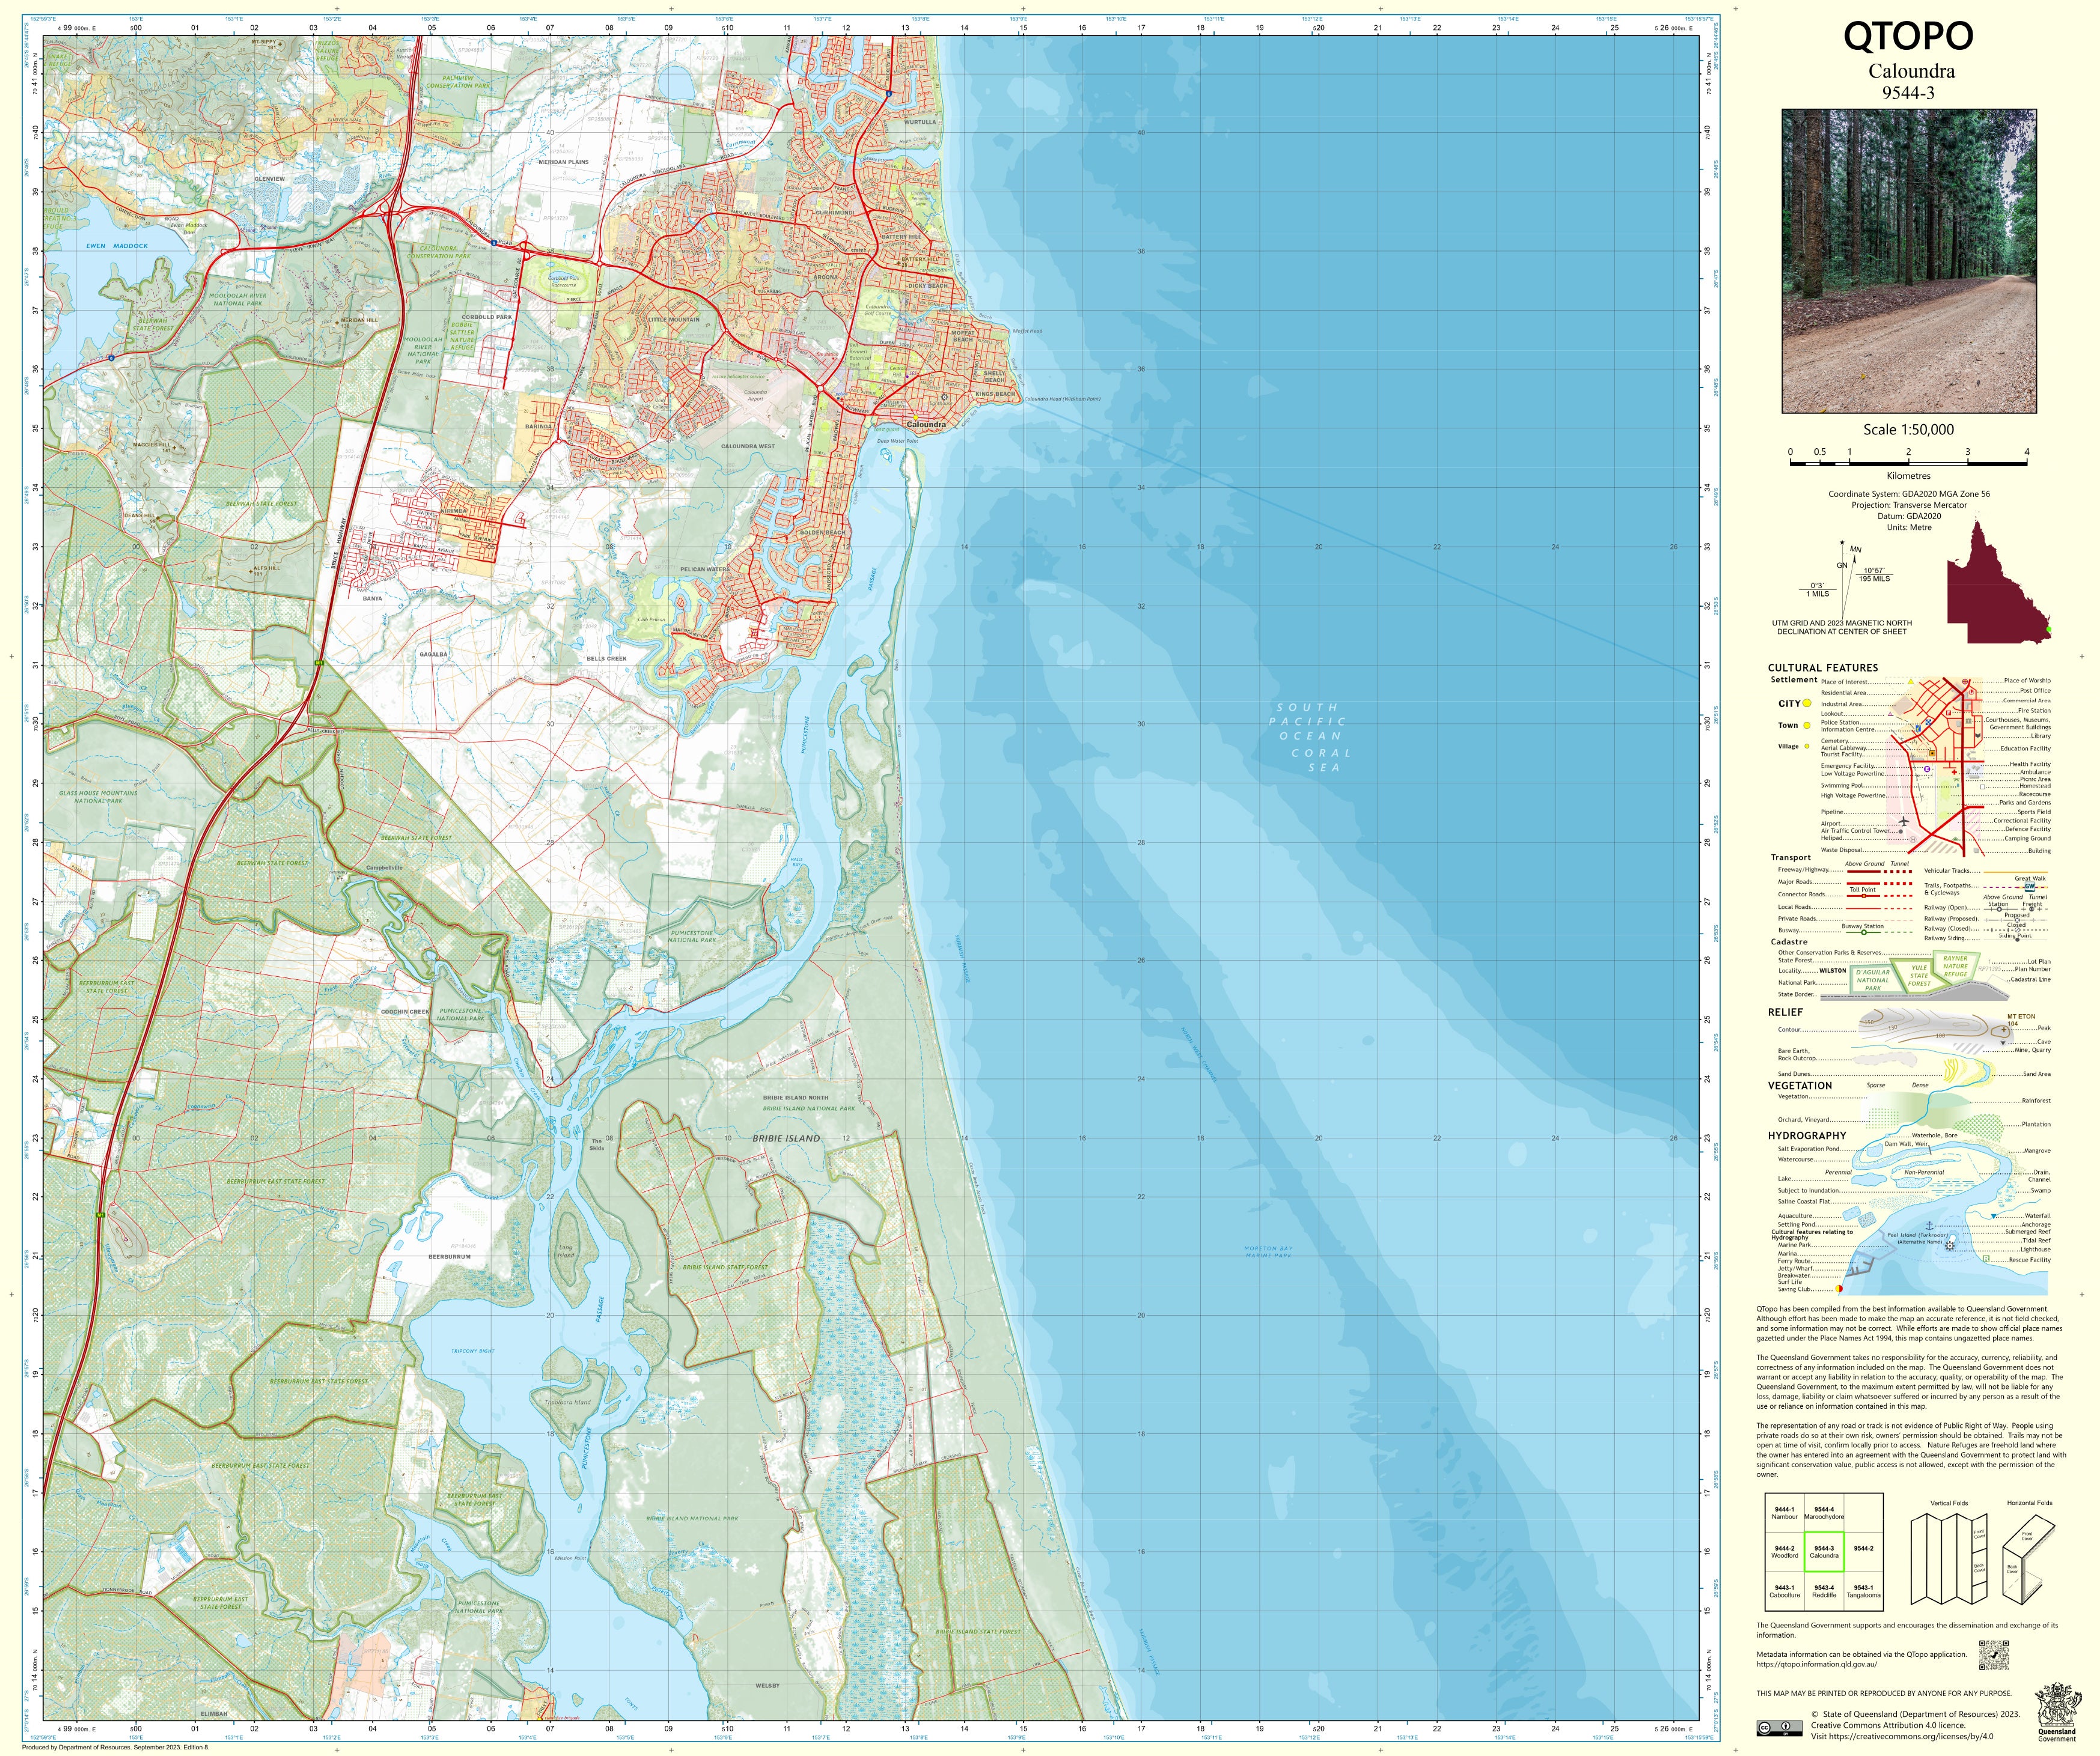The height and width of the screenshot is (1756, 2100).
Task: Select the 9544-4 Maroochydore index cell
Action: [1824, 1513]
